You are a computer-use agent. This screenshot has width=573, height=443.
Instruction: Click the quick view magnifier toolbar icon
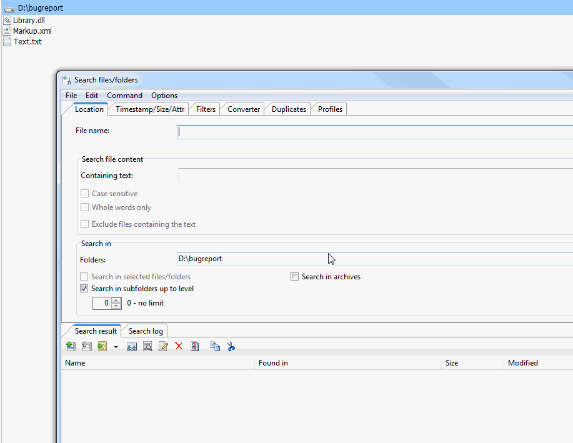pos(147,346)
